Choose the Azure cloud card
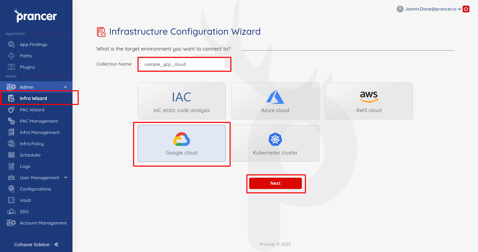This screenshot has height=252, width=478. [275, 101]
